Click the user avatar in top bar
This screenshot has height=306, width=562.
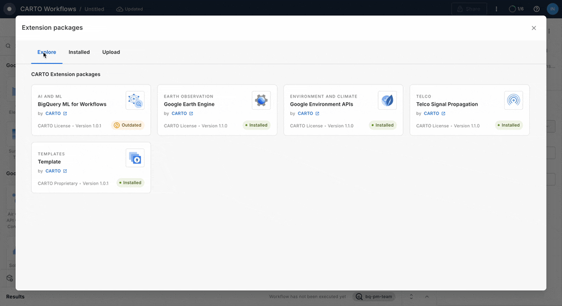click(552, 9)
